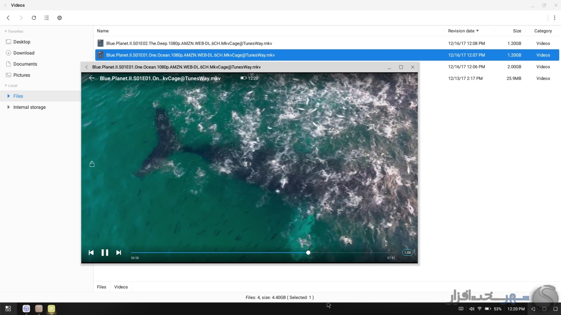Image resolution: width=561 pixels, height=315 pixels.
Task: Switch to list view mode
Action: [x=46, y=18]
